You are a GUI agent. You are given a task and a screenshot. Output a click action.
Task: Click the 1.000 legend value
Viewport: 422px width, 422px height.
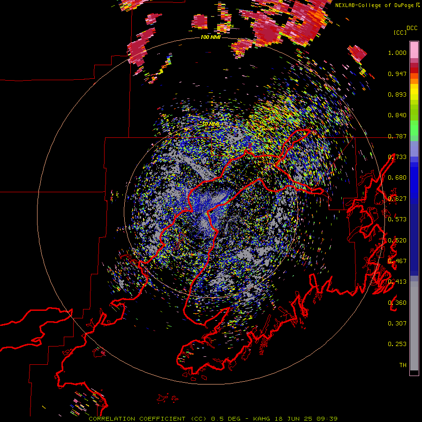[x=397, y=53]
